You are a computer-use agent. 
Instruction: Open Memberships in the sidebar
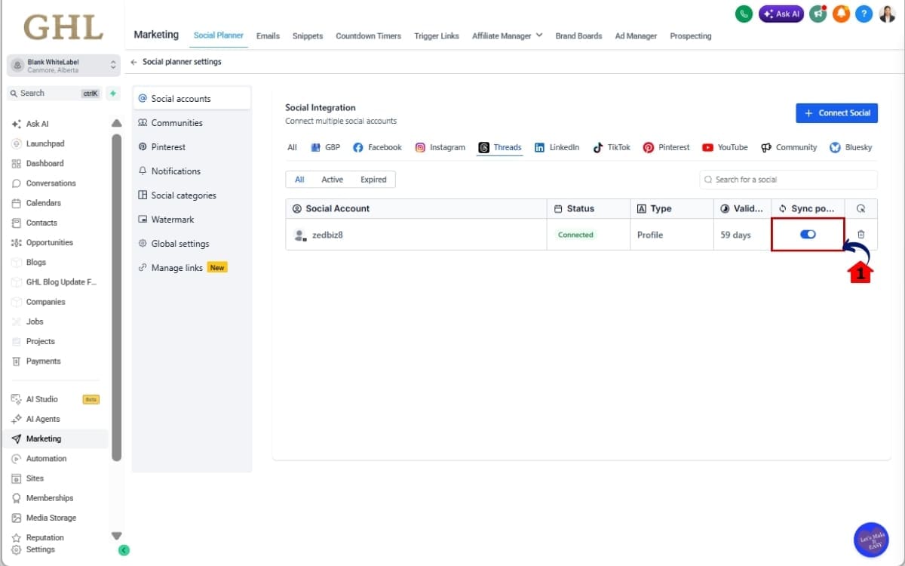[x=50, y=498]
